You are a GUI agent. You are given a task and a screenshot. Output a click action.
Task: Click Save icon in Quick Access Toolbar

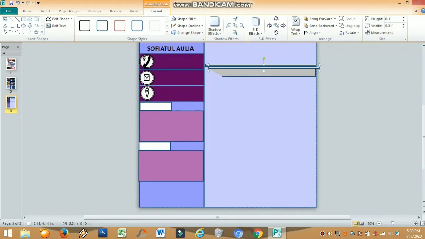11,3
